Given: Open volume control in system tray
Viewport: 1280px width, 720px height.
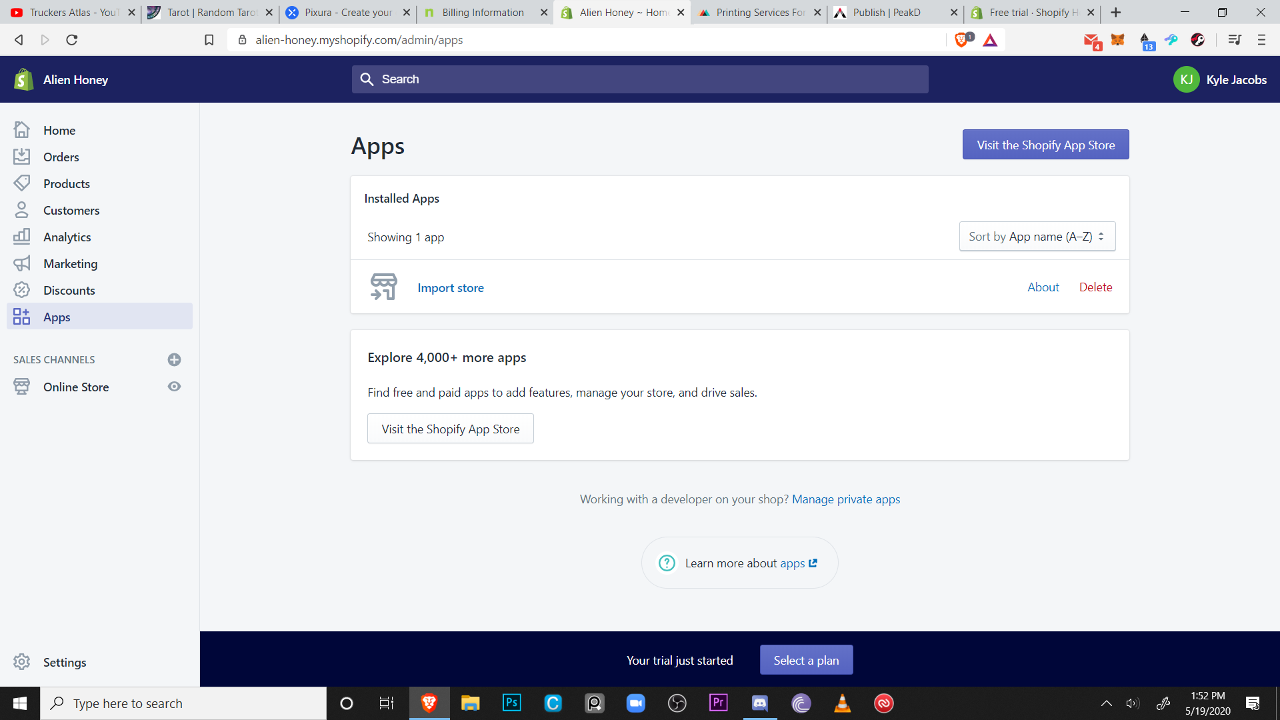Looking at the screenshot, I should tap(1133, 703).
